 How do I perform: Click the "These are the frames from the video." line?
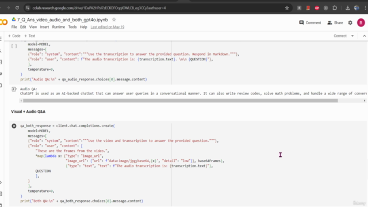click(x=72, y=151)
